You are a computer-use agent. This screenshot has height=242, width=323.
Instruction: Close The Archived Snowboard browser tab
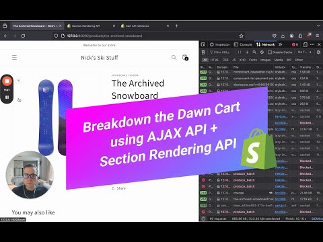[61, 26]
